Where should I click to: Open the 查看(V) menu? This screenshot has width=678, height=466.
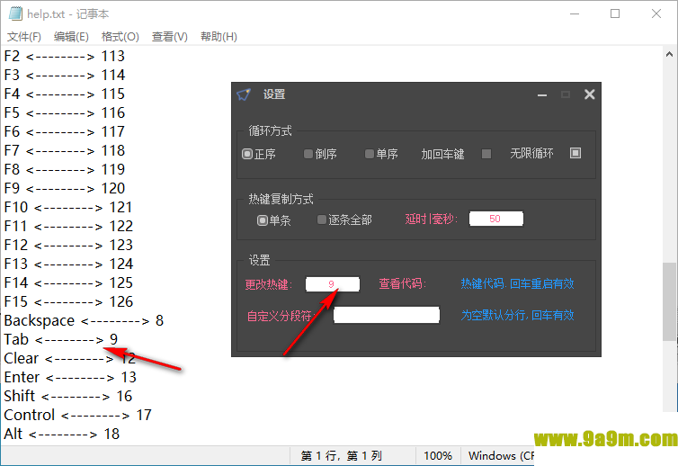pos(169,37)
